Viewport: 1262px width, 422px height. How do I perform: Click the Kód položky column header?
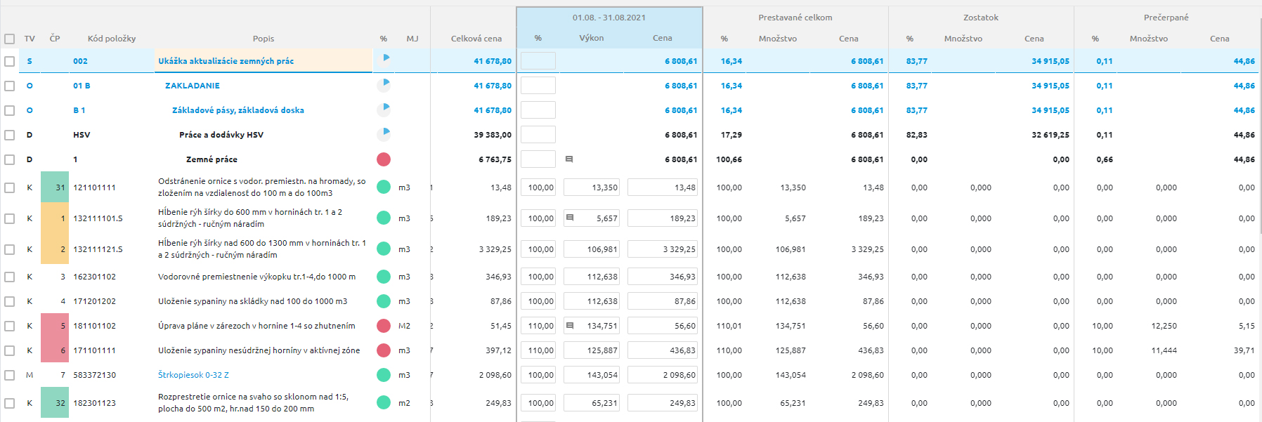(x=112, y=39)
